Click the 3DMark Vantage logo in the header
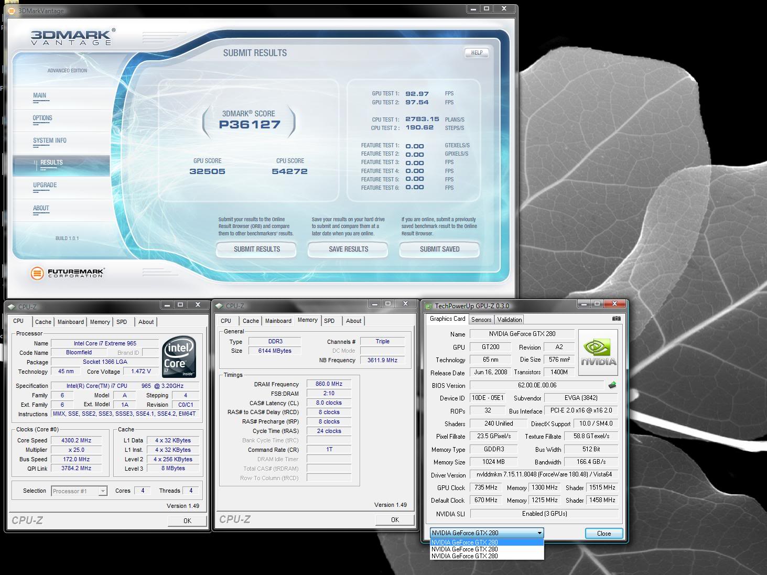 [x=71, y=38]
